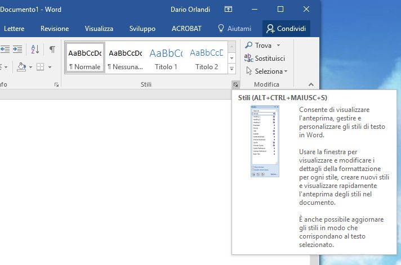This screenshot has height=265, width=401.
Task: Click the Trova search button
Action: pos(262,45)
